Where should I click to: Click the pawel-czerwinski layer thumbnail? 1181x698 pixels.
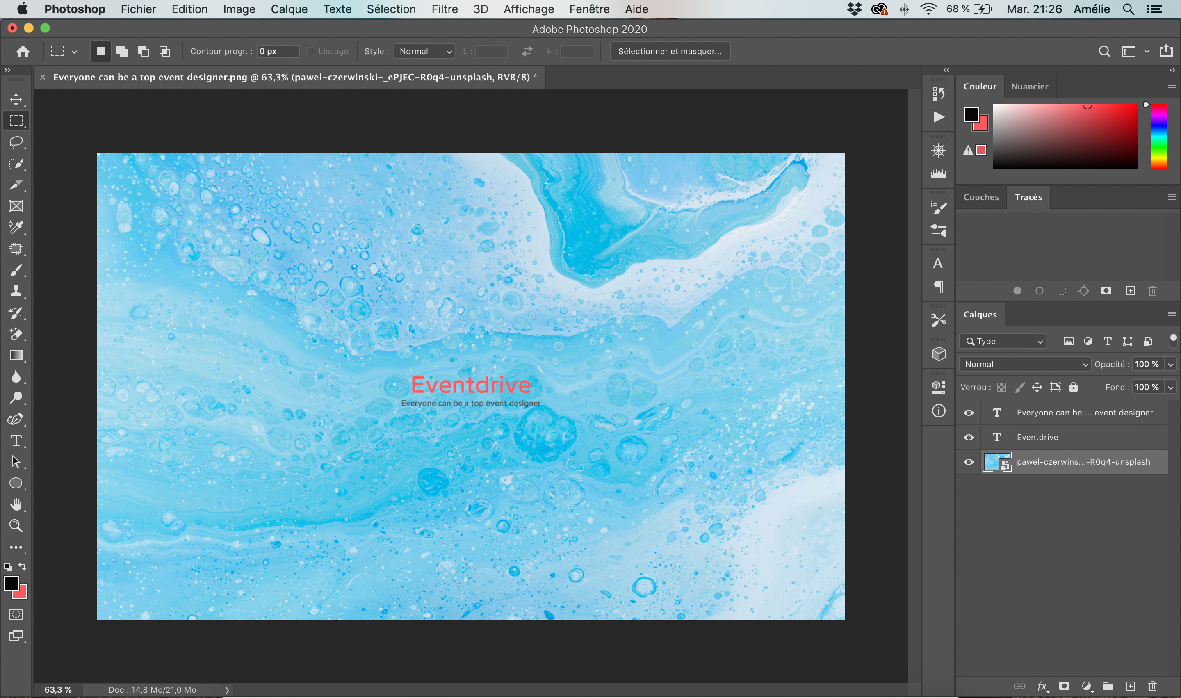pyautogui.click(x=996, y=462)
